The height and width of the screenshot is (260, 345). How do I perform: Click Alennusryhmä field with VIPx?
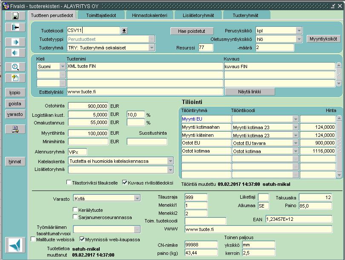click(78, 152)
